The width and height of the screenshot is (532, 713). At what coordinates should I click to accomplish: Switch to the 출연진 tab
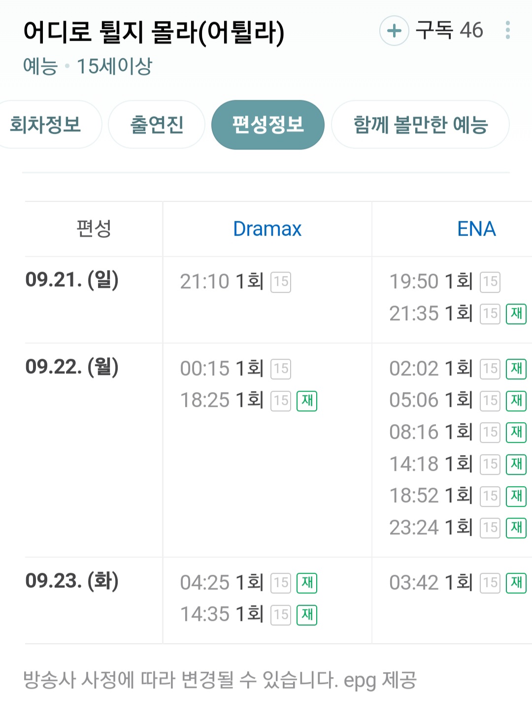point(157,124)
